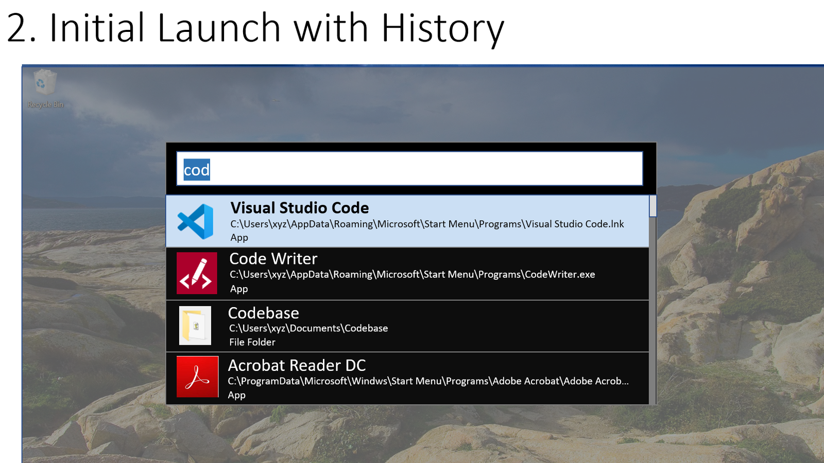Select the "Code Writer" result title
The image size is (824, 463).
point(273,258)
